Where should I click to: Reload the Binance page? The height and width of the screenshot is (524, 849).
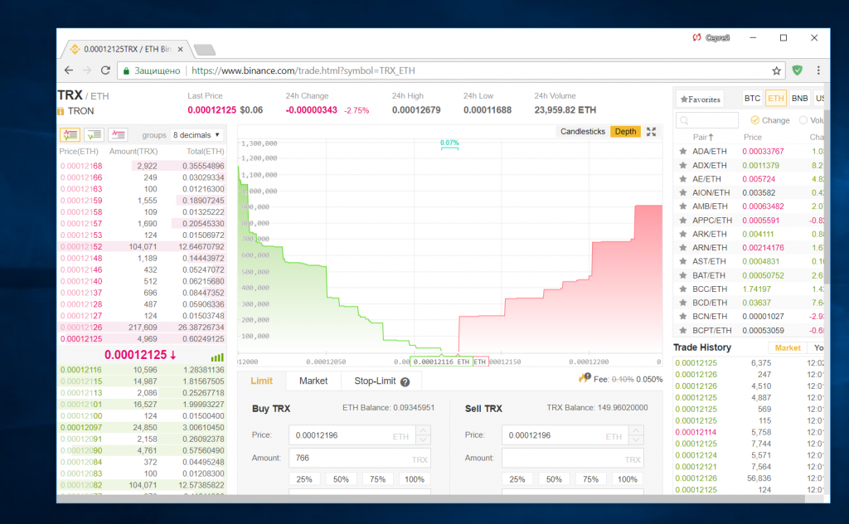click(x=105, y=70)
